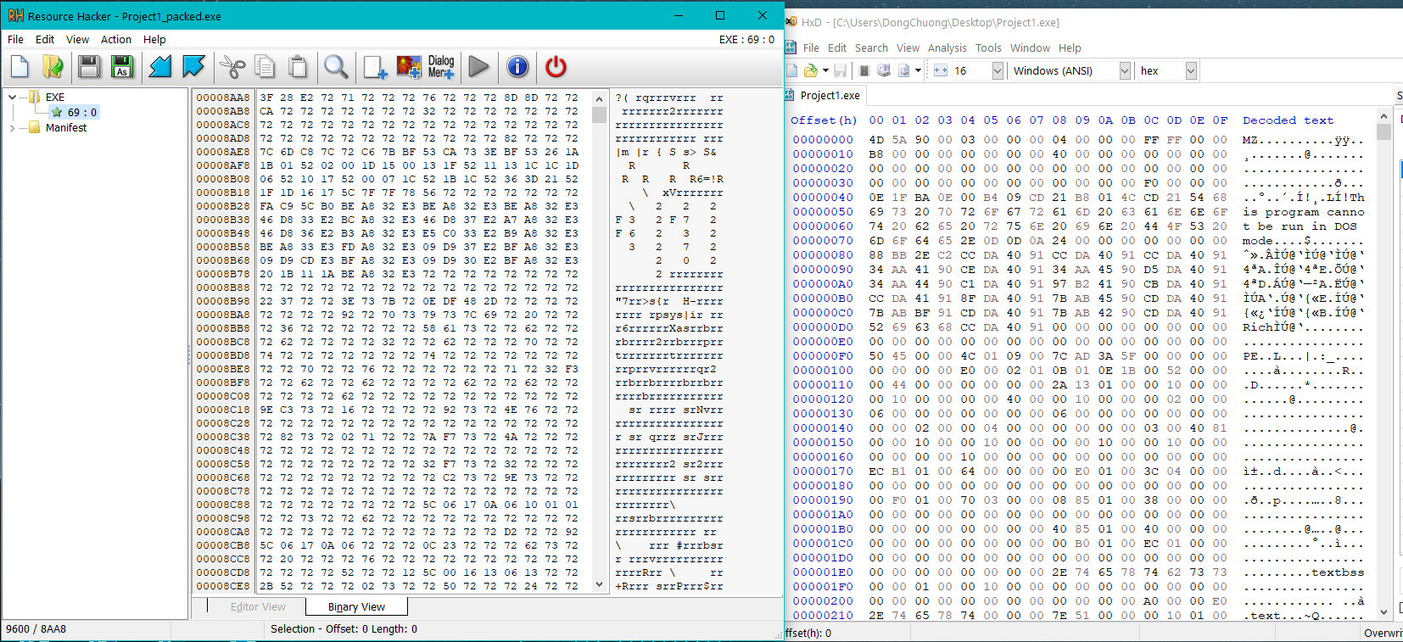
Task: Click the 'Selection - Offset: 0 Length: 0' status text
Action: click(344, 629)
